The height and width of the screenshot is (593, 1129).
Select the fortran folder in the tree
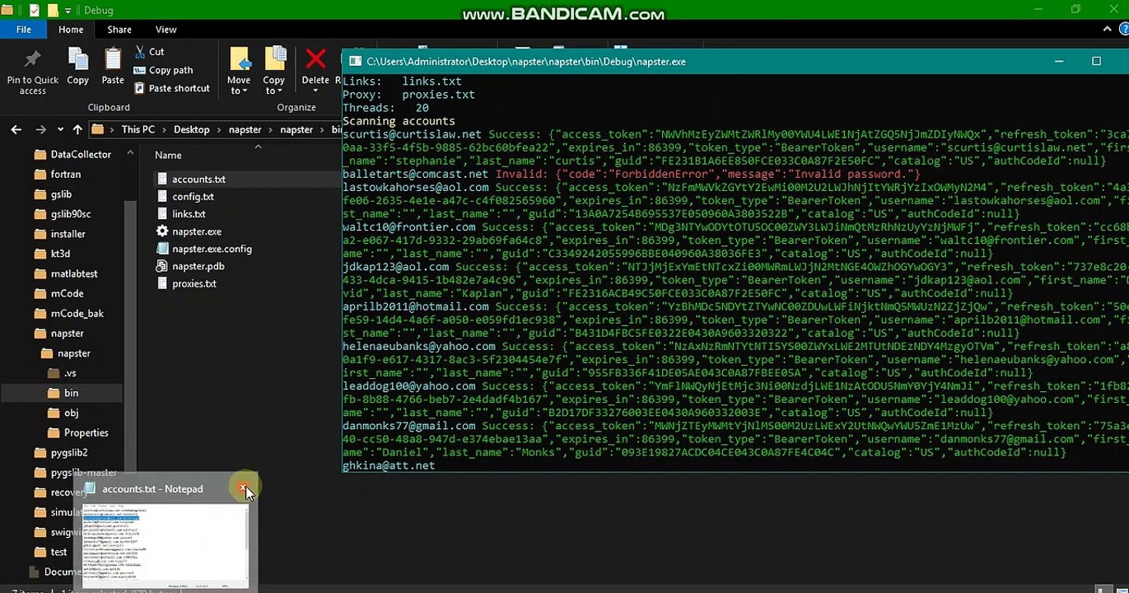[x=66, y=175]
